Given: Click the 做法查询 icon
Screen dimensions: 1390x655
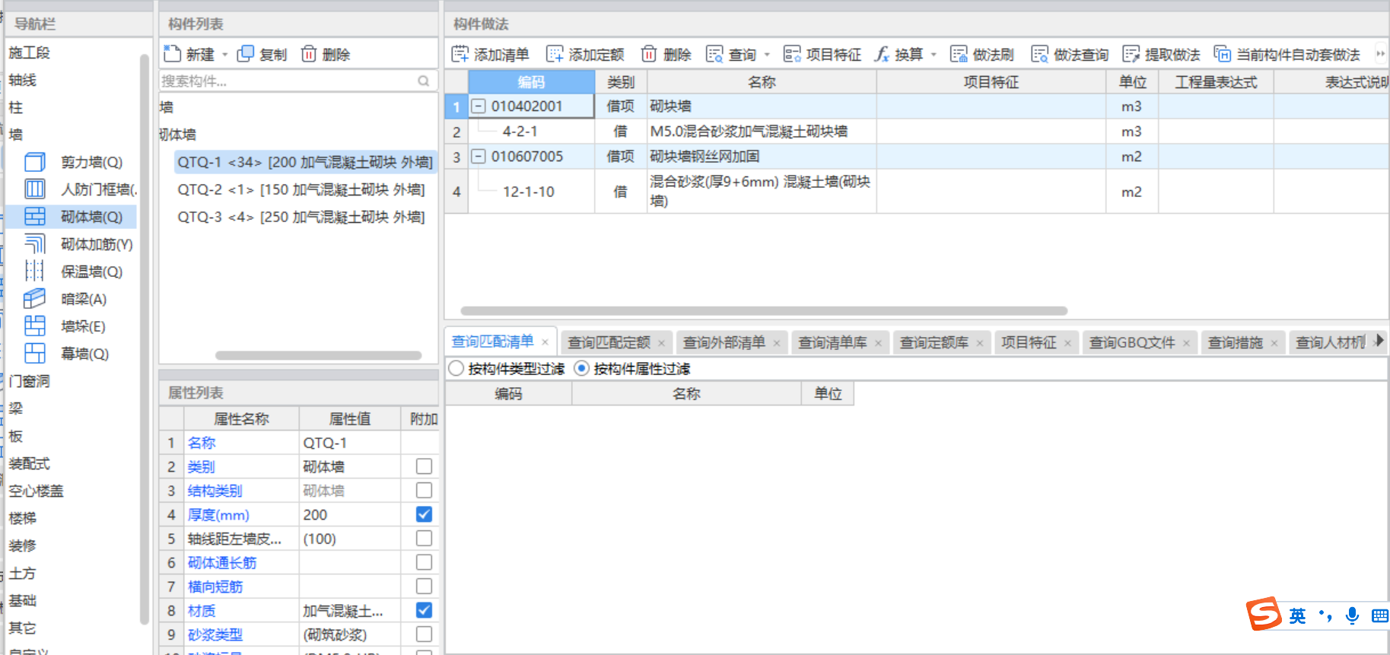Looking at the screenshot, I should tap(1039, 54).
